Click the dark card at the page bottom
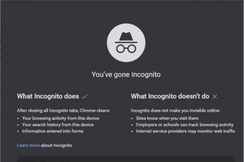This screenshot has height=162, width=244. click(x=126, y=159)
